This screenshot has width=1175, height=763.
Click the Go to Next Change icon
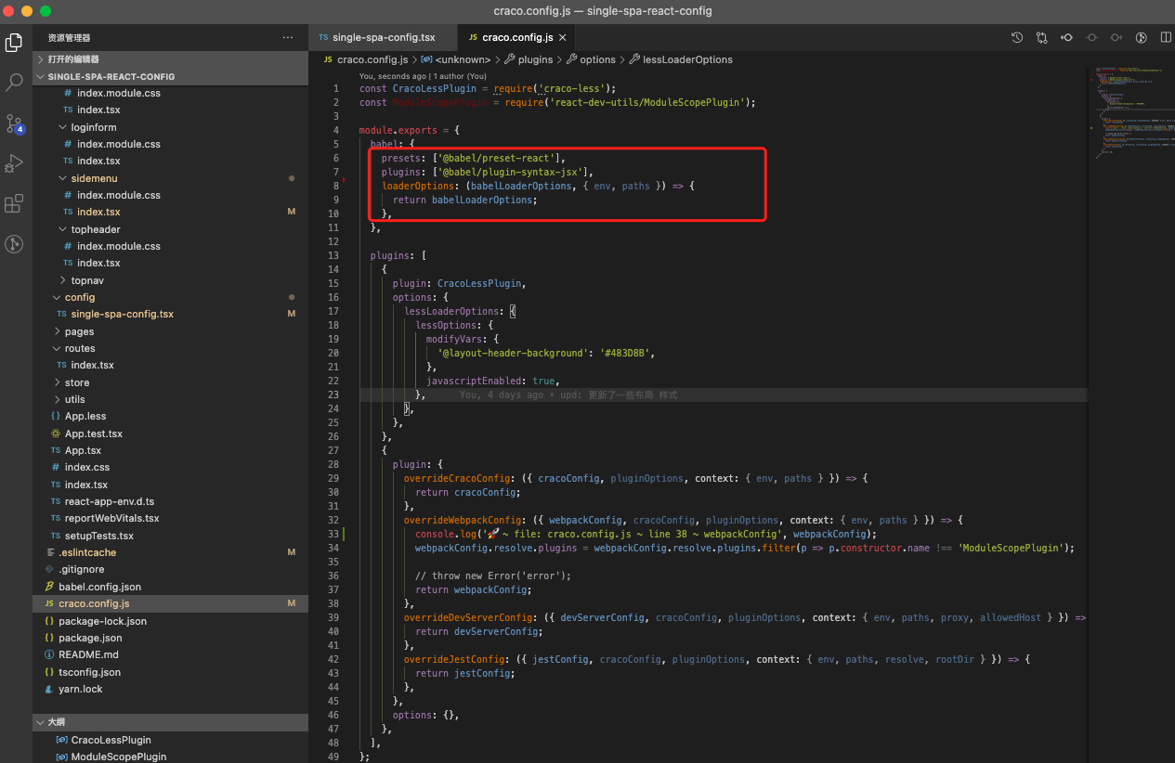pyautogui.click(x=1115, y=37)
